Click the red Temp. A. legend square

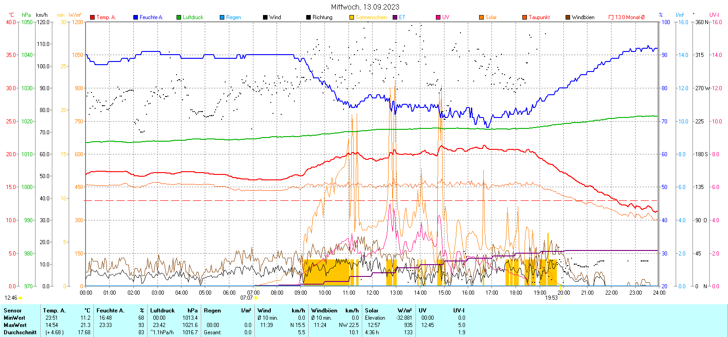coord(92,17)
